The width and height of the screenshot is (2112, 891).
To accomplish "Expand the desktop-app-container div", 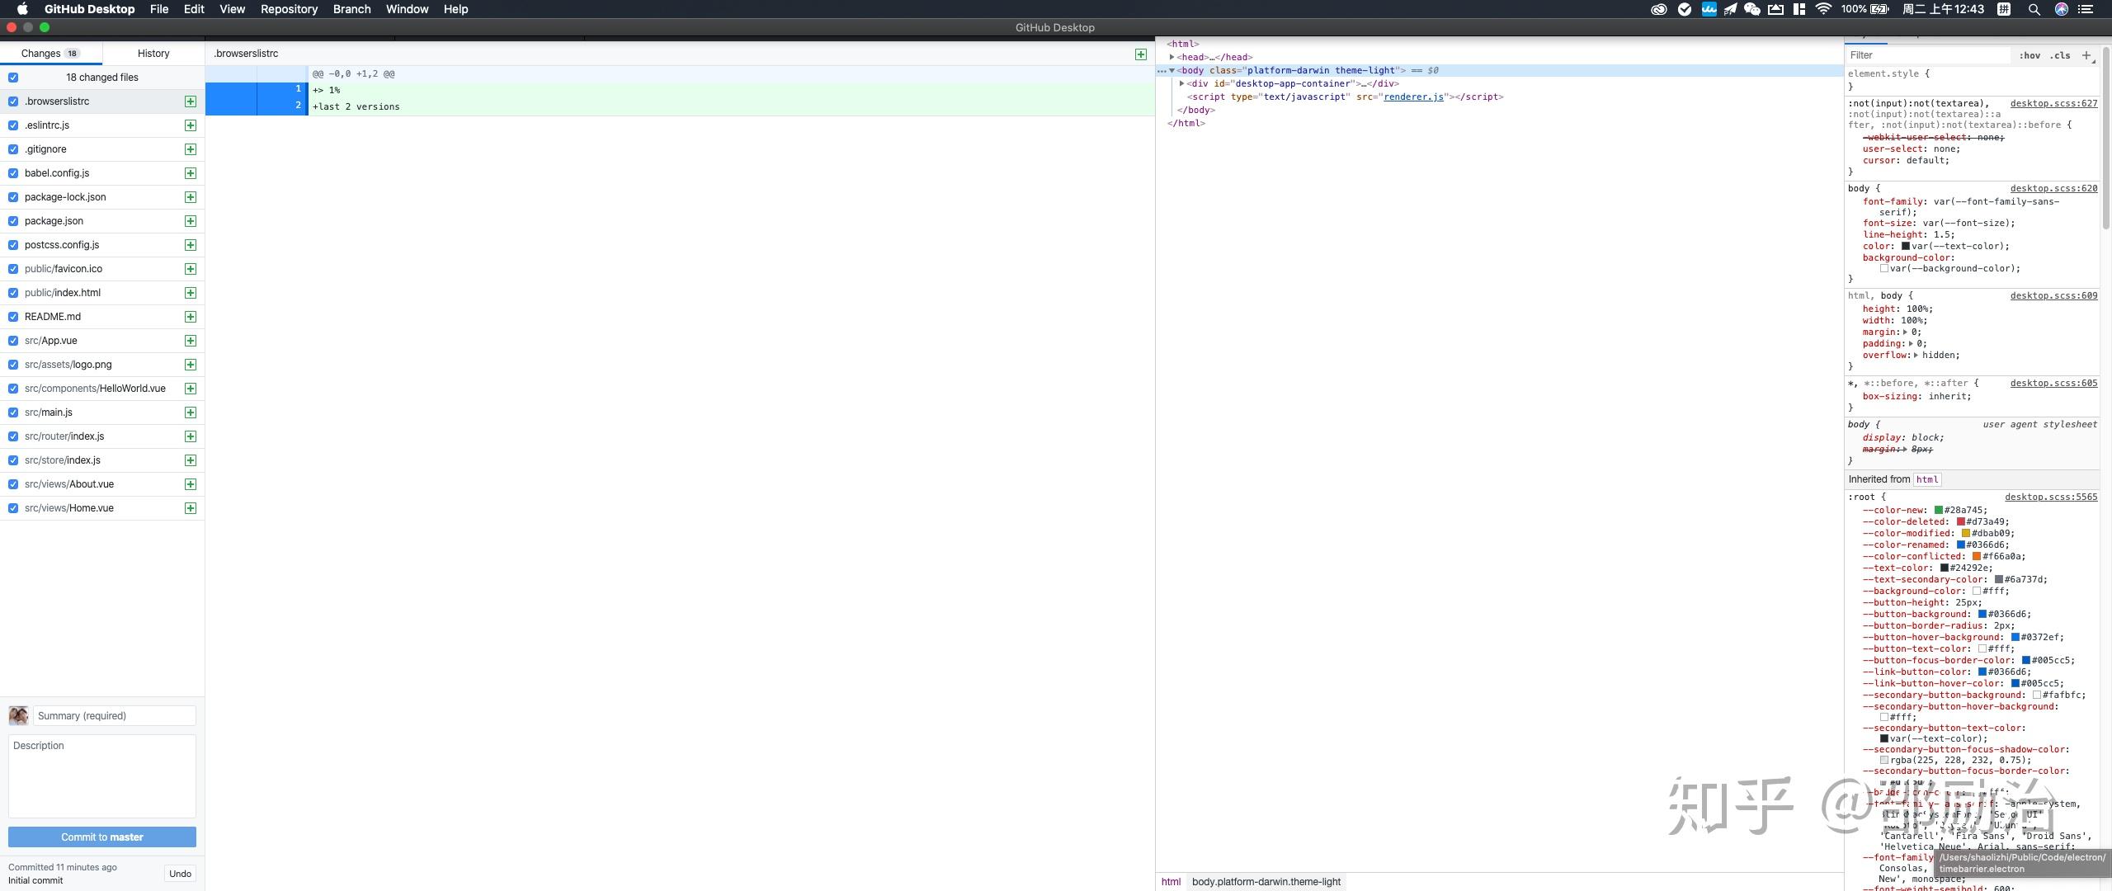I will 1181,83.
